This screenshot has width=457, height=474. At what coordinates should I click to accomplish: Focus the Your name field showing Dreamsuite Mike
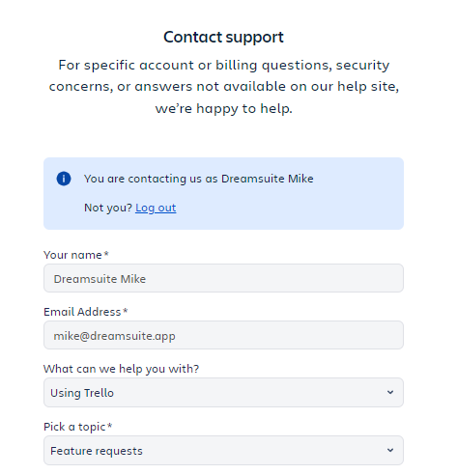point(223,278)
